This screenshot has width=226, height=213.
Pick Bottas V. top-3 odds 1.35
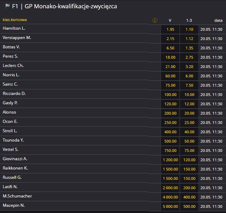[x=189, y=48]
